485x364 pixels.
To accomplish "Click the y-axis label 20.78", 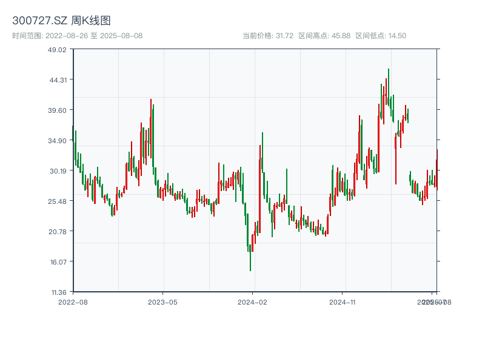I will coord(58,232).
